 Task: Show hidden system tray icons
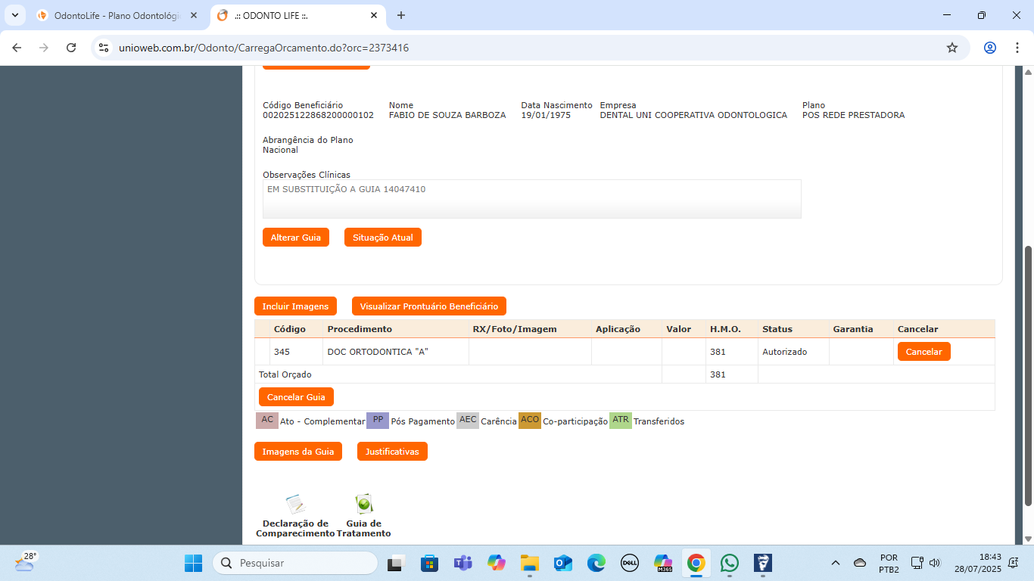click(x=836, y=563)
